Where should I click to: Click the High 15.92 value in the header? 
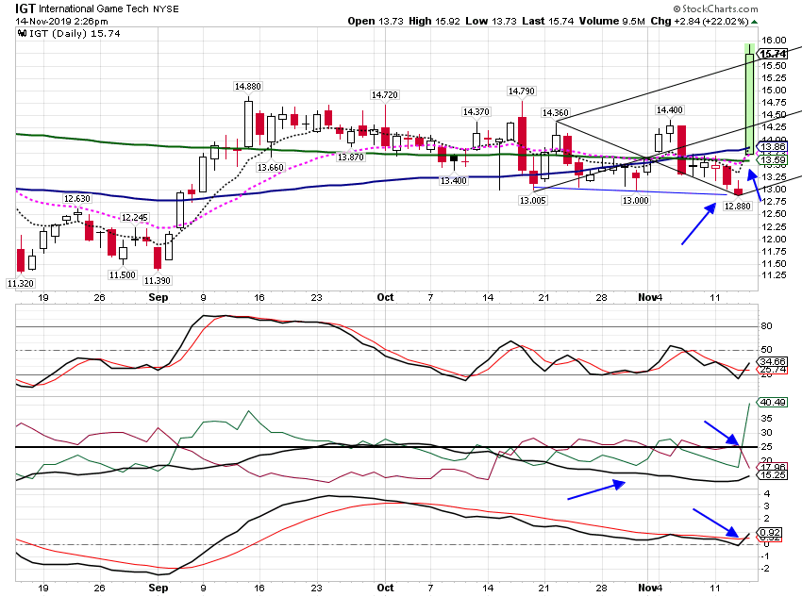click(434, 22)
